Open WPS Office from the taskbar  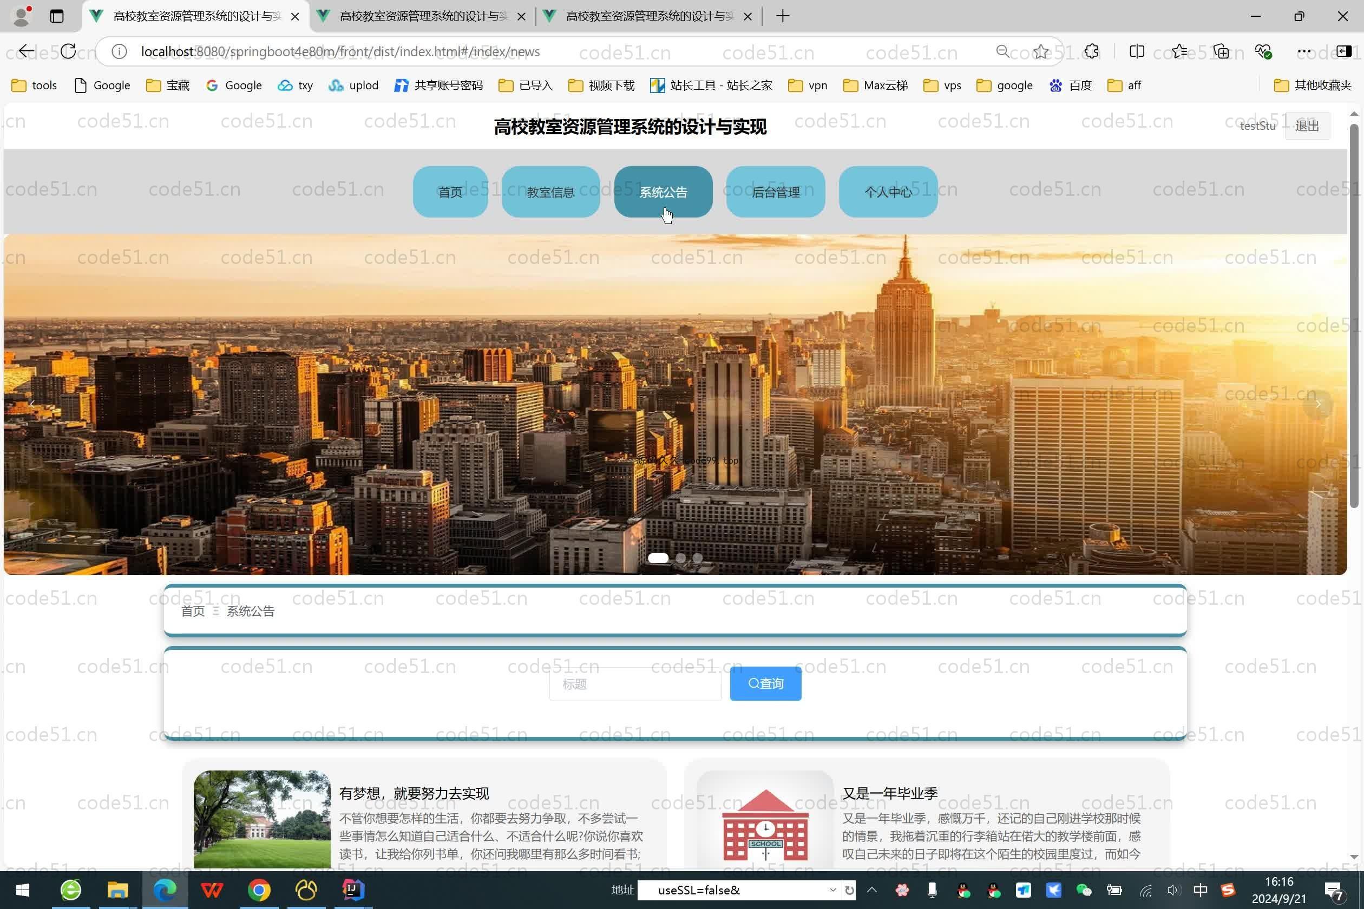click(x=212, y=890)
